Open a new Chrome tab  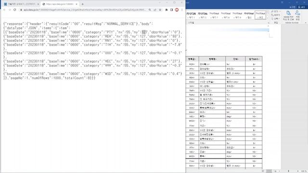click(x=82, y=4)
